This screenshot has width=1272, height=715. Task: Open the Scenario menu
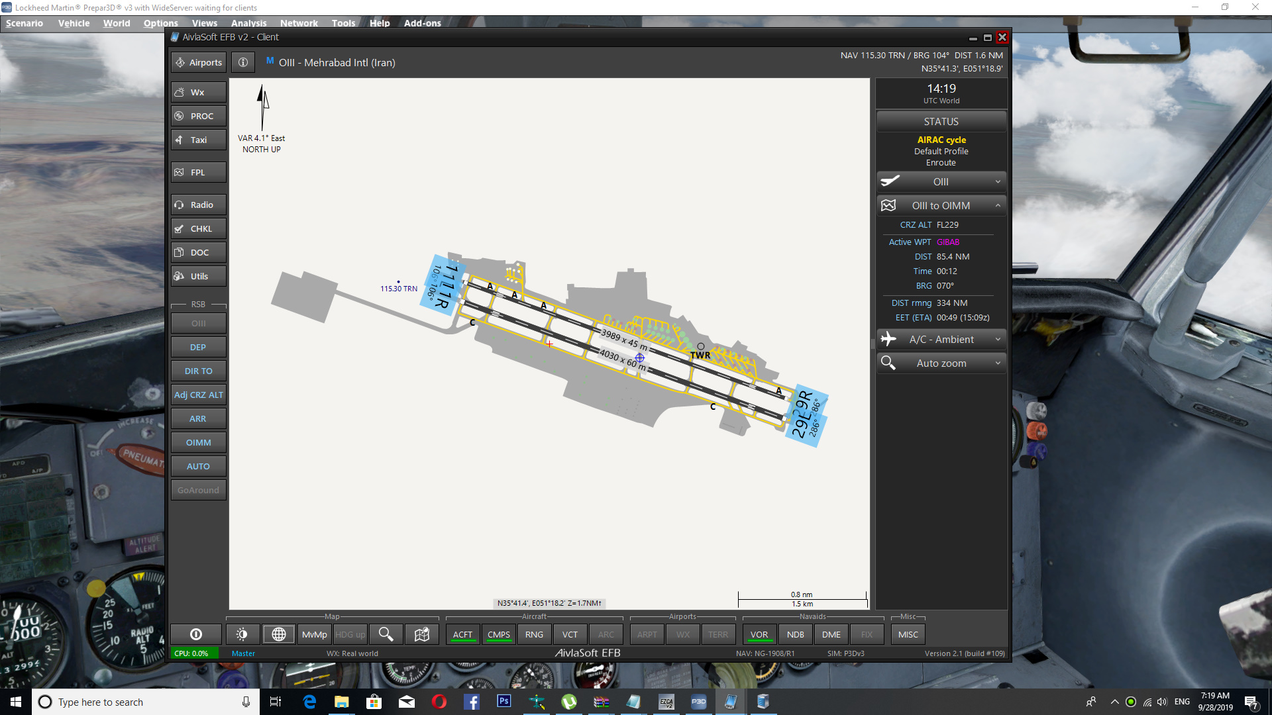pos(25,23)
